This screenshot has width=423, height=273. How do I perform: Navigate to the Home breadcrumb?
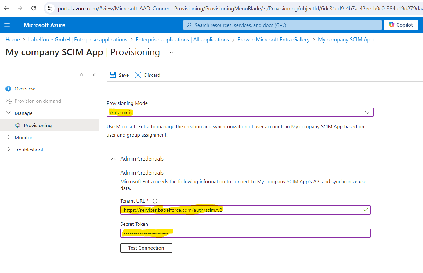13,40
